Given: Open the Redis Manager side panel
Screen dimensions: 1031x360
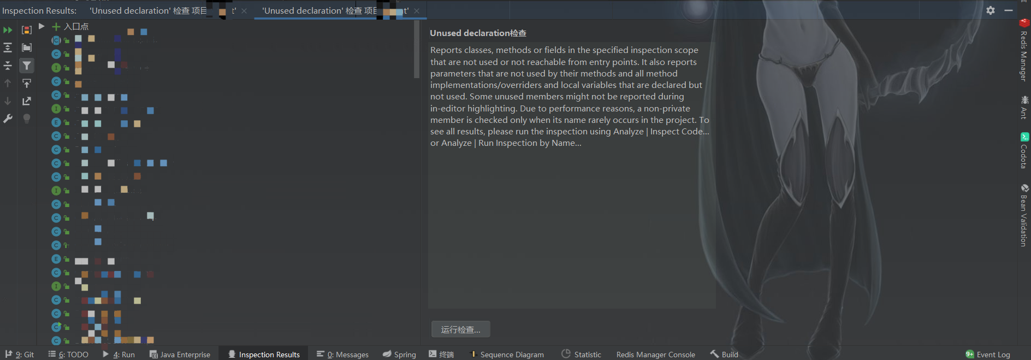Looking at the screenshot, I should click(1024, 50).
